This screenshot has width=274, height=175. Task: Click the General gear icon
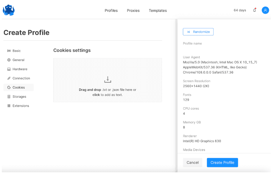tap(9, 60)
